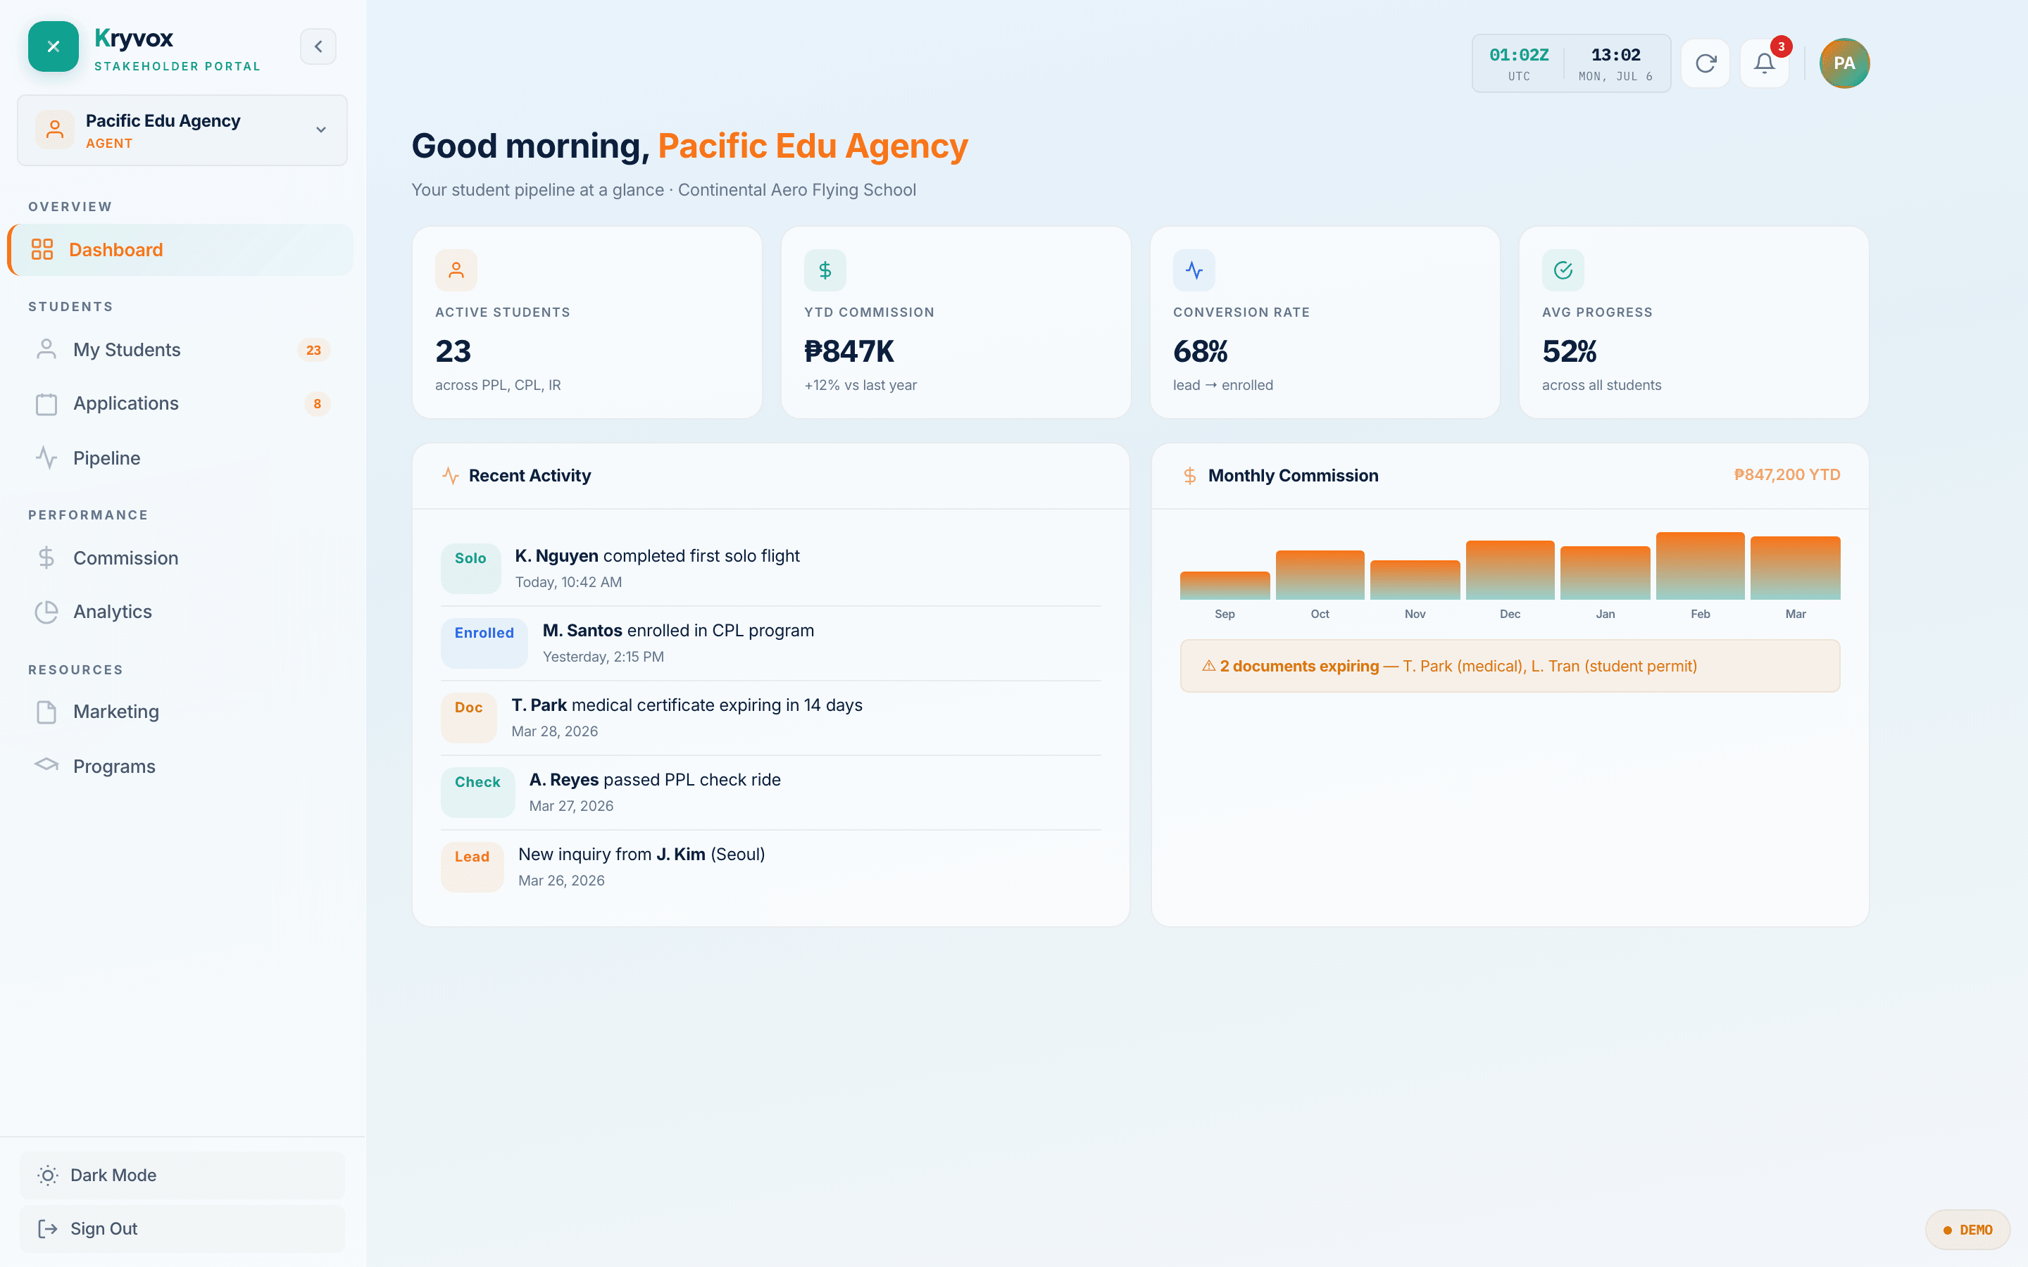
Task: Click the ₱847,200 YTD total
Action: (x=1786, y=475)
